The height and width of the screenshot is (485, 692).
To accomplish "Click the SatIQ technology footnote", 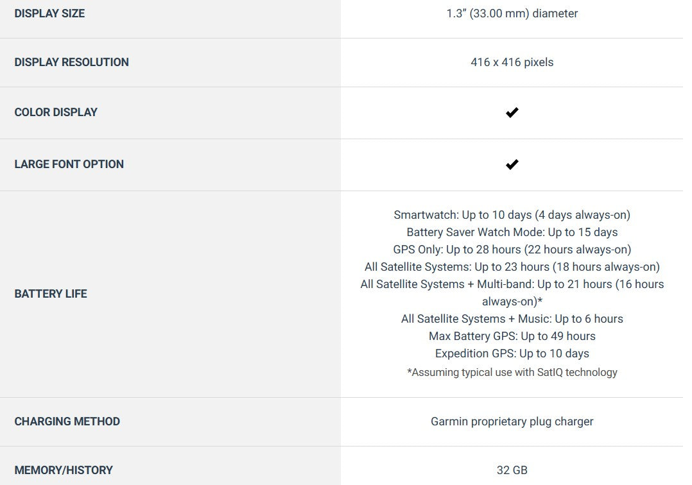I will point(512,372).
